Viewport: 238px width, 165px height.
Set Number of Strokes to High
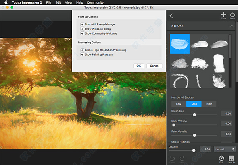point(209,104)
